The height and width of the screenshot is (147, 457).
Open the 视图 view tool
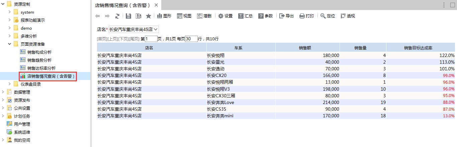[x=184, y=16]
